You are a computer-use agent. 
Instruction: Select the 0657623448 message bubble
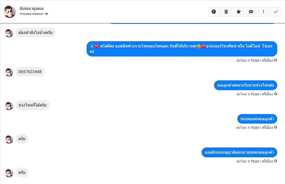point(30,72)
